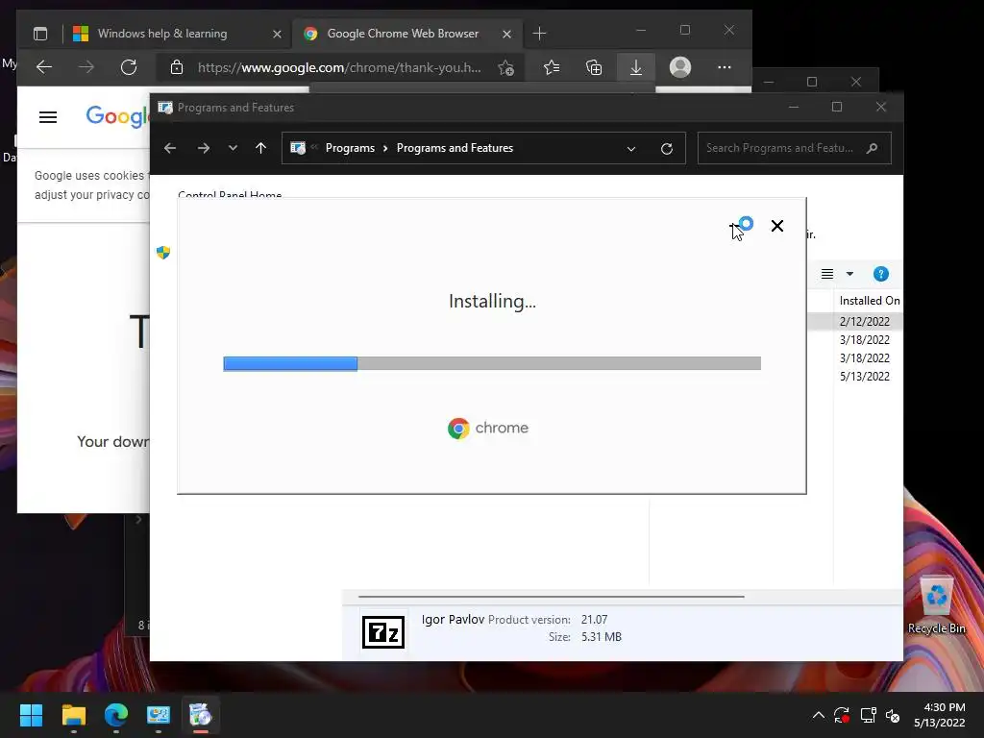Open Edge tab actions menu
The width and height of the screenshot is (984, 738).
point(40,34)
